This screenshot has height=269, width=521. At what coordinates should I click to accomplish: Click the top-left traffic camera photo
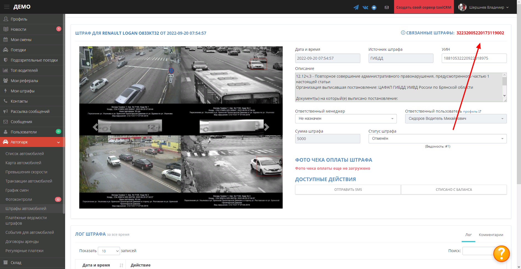pos(130,75)
